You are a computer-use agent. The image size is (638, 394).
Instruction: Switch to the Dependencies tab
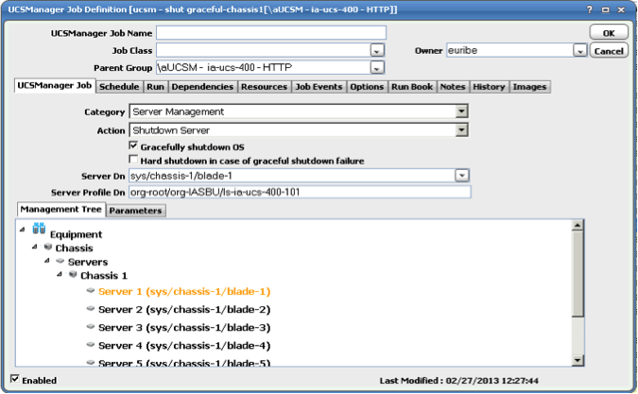202,86
